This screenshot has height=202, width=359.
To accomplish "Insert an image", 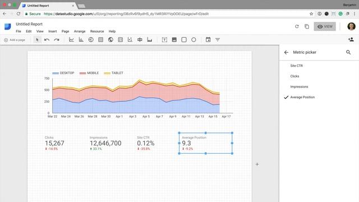I will pos(174,40).
